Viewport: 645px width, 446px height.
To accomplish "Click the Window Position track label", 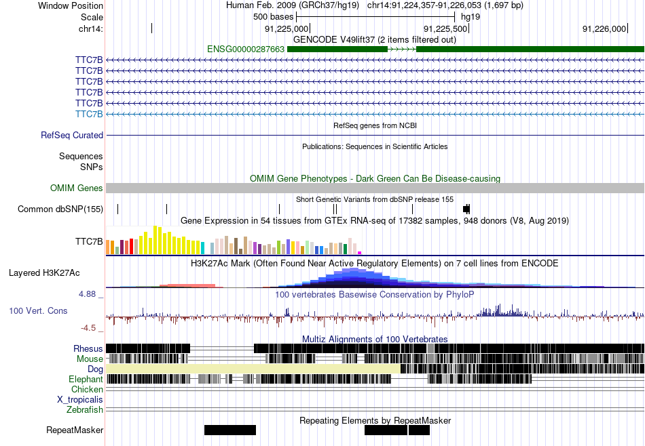I will [71, 5].
